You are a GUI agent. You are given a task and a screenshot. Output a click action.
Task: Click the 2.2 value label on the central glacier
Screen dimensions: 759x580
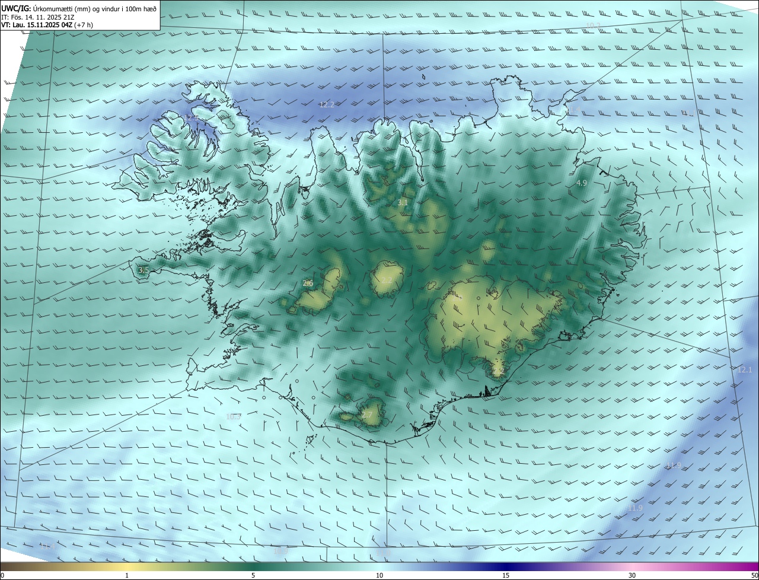tap(386, 280)
